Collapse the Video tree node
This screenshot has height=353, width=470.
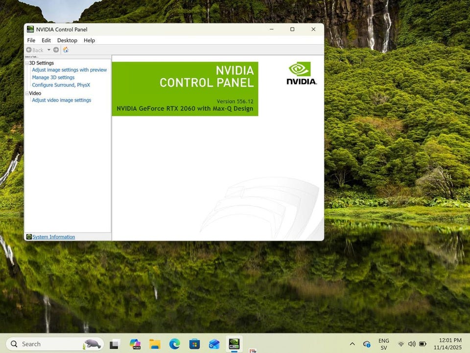click(27, 93)
